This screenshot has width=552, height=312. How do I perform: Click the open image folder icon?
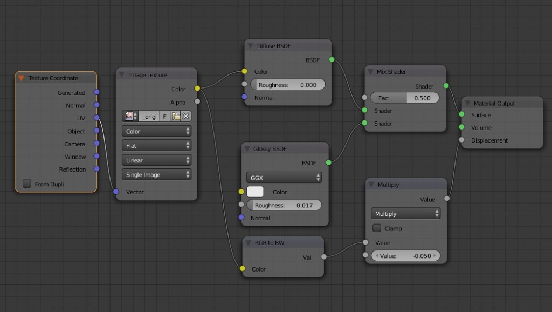click(176, 116)
